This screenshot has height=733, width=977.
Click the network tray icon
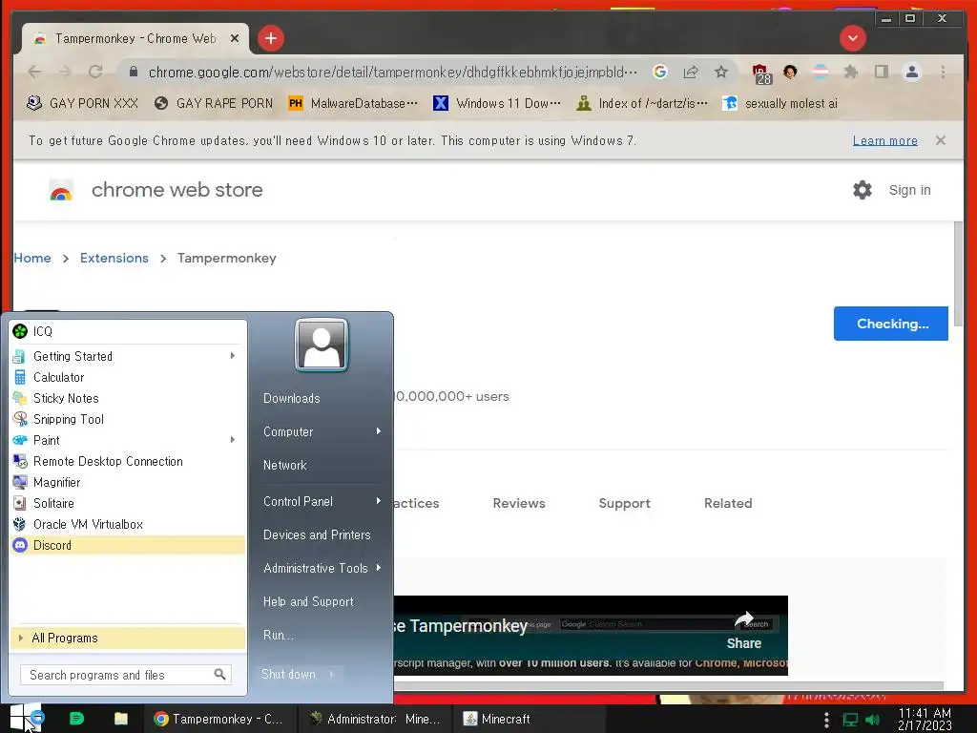click(850, 720)
